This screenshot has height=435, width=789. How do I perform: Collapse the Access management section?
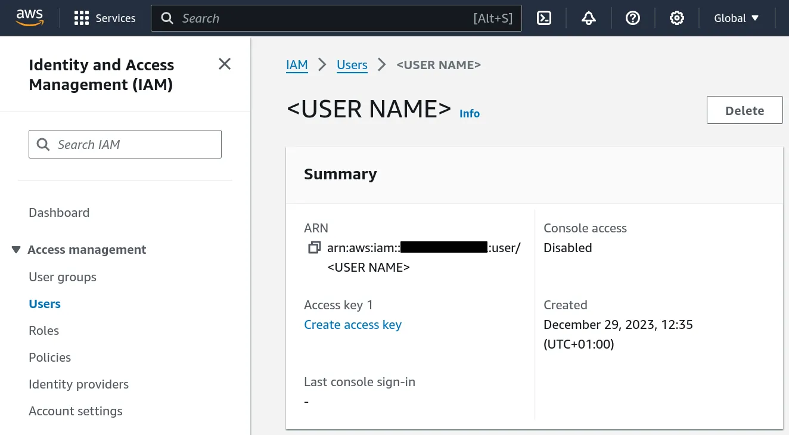click(x=16, y=250)
